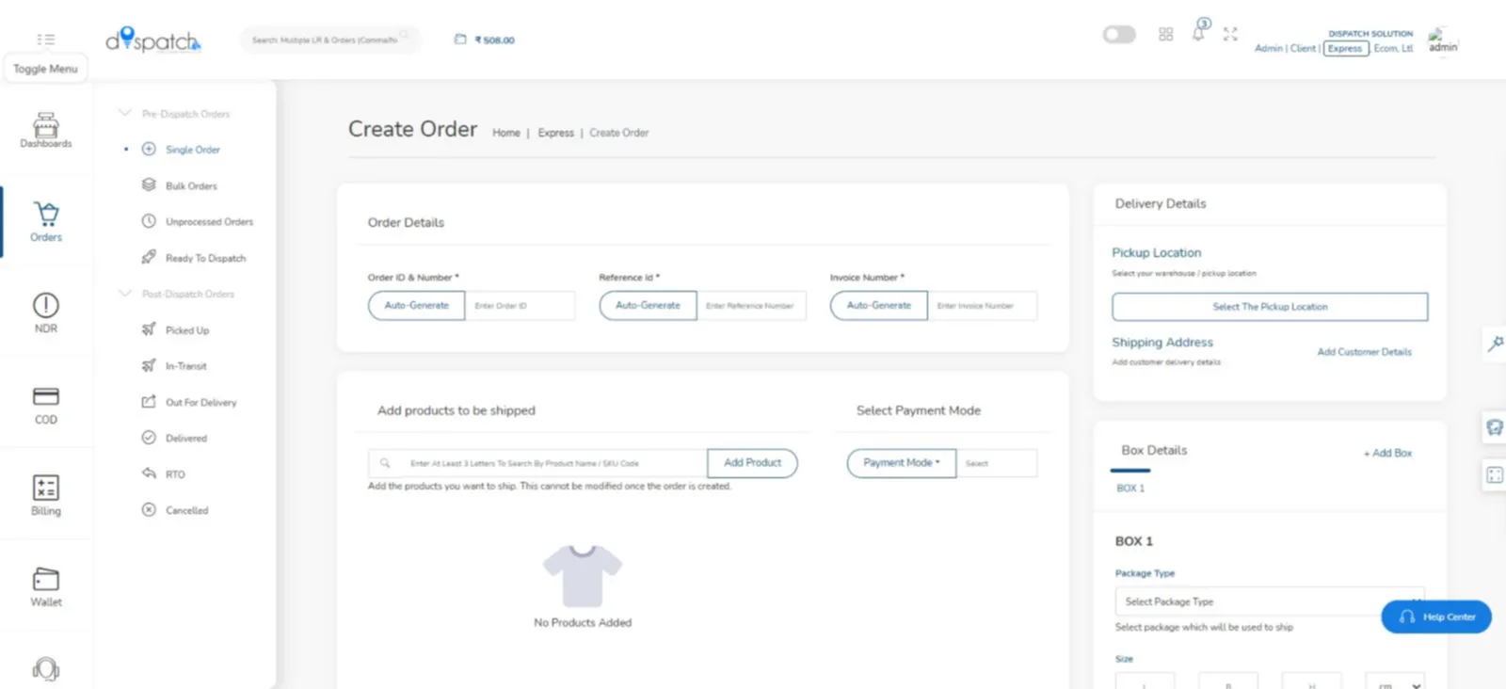Select the BOX 1 tab

pyautogui.click(x=1130, y=489)
